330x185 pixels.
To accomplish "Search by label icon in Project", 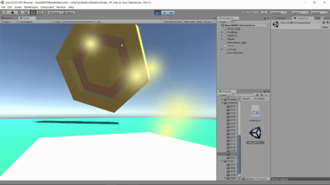I will 261,95.
